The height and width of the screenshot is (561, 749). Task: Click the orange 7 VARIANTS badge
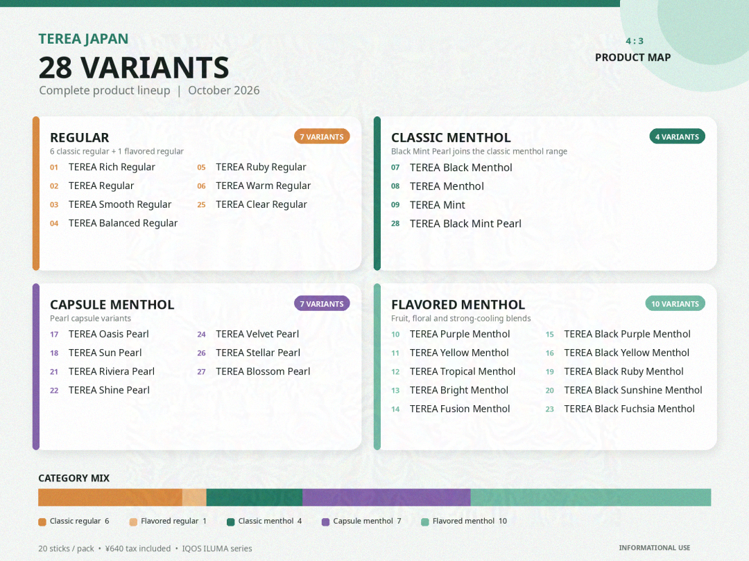tap(322, 137)
